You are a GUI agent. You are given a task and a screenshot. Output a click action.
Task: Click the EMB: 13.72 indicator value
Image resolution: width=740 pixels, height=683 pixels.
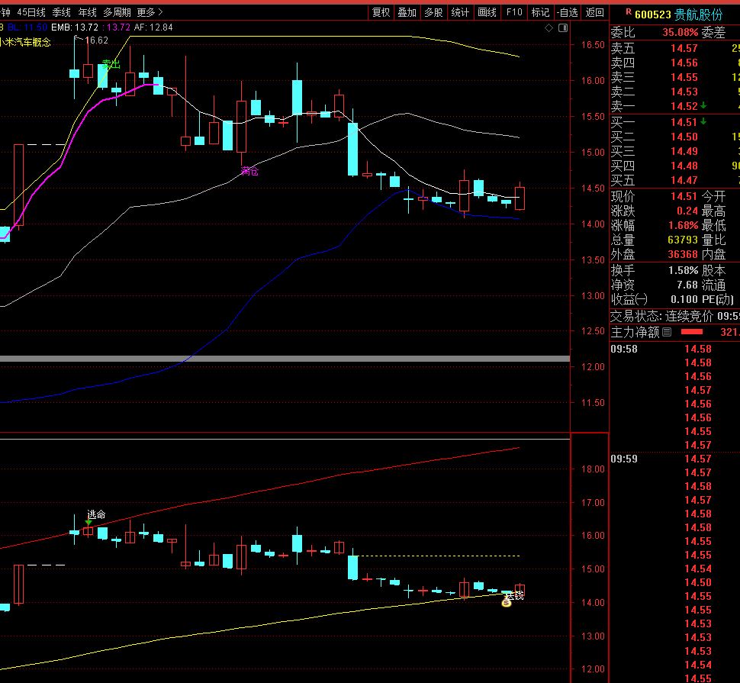[x=75, y=27]
